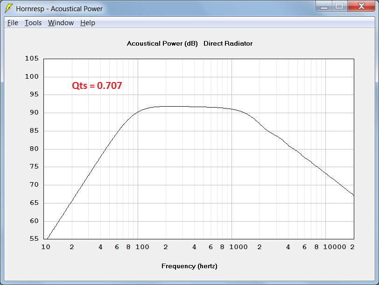Viewport: 379px width, 285px height.
Task: Click the 95 label on the dB axis
Action: pyautogui.click(x=34, y=95)
